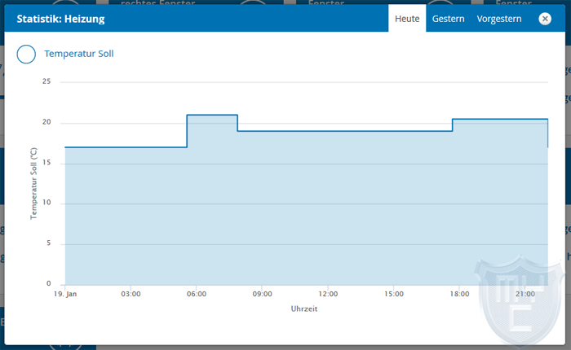Viewport: 571px width, 350px height.
Task: Click the 19. Jan x-axis label
Action: (x=65, y=293)
